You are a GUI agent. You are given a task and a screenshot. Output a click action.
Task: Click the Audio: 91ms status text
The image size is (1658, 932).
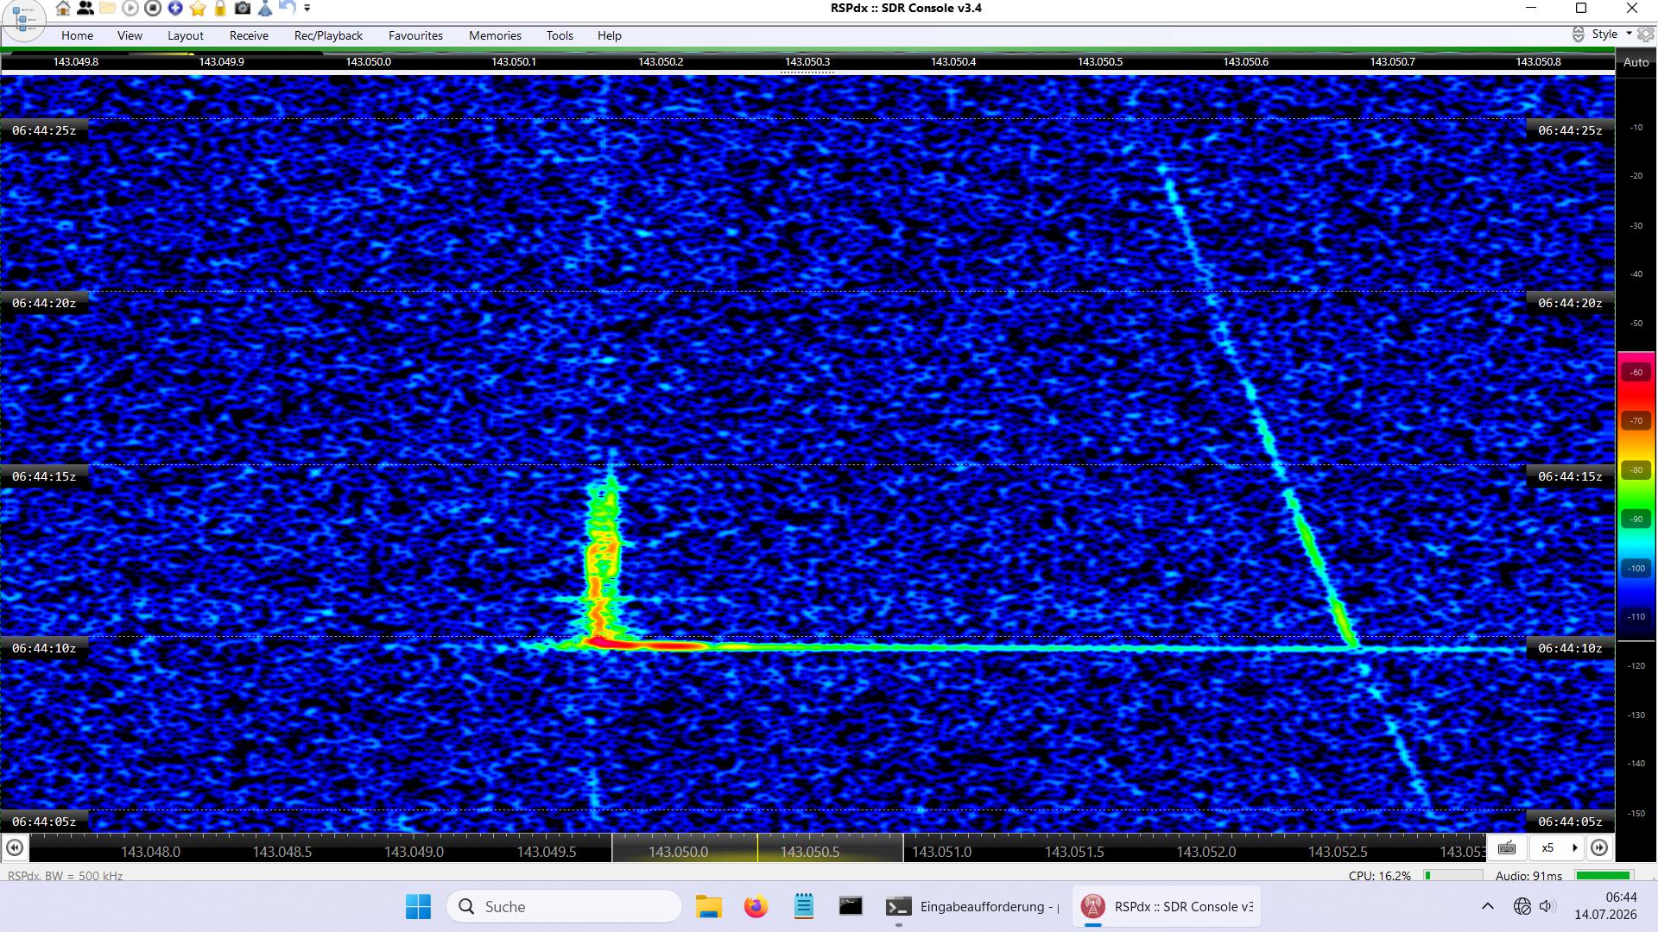(1528, 876)
